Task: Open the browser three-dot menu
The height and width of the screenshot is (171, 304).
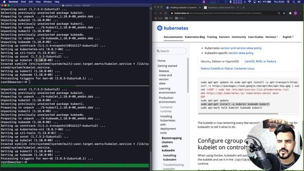Action: (x=301, y=13)
